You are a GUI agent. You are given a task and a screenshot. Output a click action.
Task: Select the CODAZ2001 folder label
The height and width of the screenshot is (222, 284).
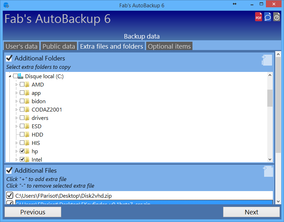[47, 109]
